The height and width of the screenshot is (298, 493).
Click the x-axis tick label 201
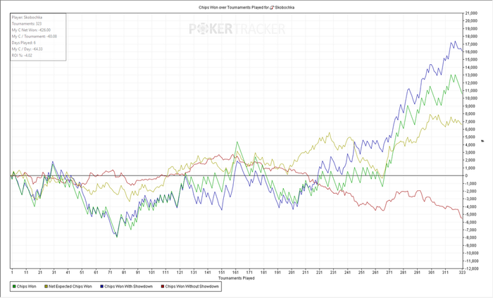click(x=292, y=273)
